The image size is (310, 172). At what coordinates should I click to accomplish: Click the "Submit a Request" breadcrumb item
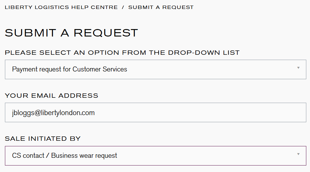[161, 7]
